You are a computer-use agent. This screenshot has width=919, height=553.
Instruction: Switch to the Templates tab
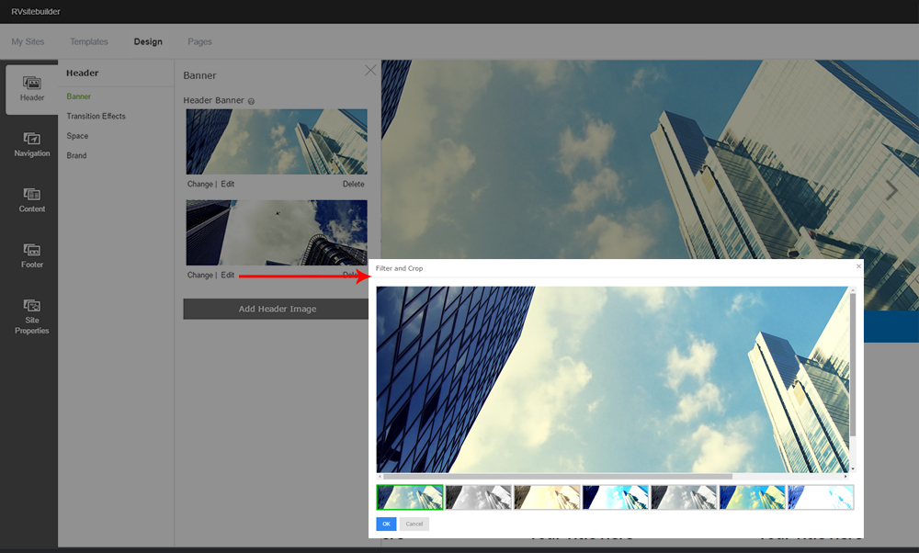coord(89,41)
